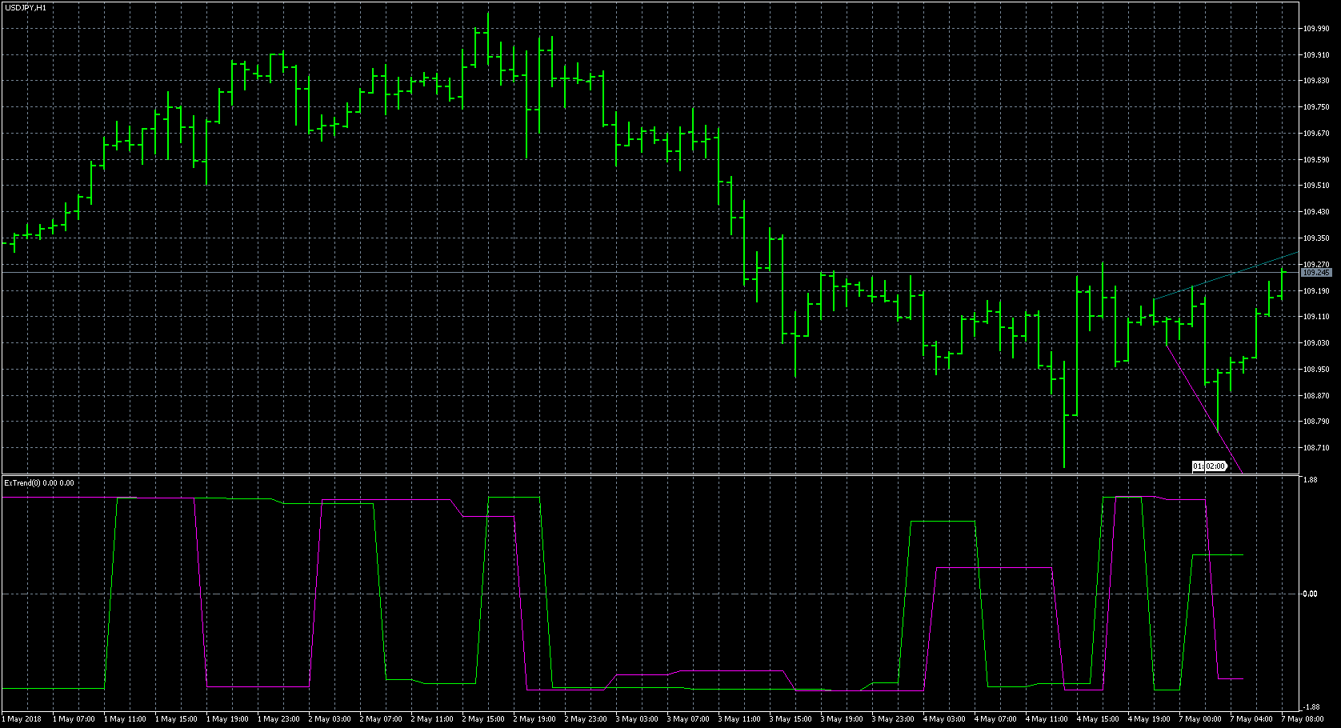Click the 2 May 19:00 time label
The width and height of the screenshot is (1341, 728).
[x=534, y=719]
